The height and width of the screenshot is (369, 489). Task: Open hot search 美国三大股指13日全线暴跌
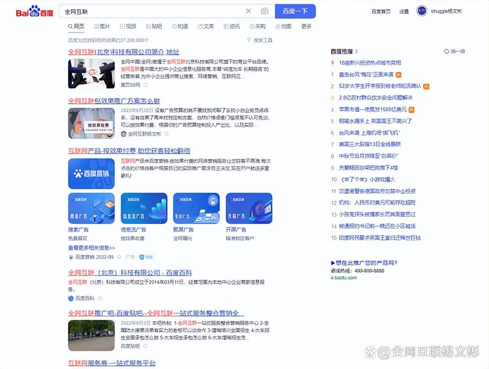[x=370, y=144]
